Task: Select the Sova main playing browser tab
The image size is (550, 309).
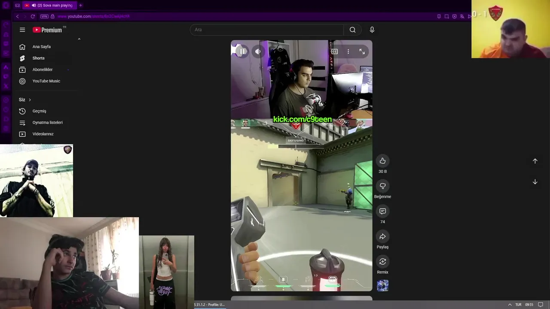Action: coord(49,5)
